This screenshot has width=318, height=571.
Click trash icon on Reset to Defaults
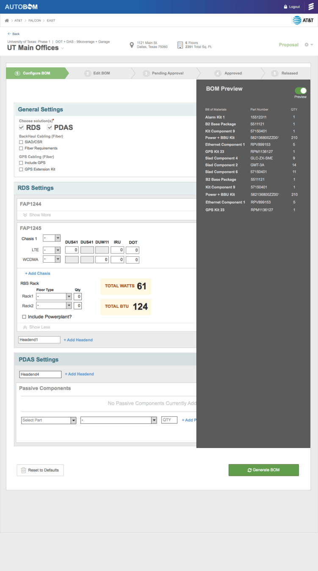(x=24, y=470)
